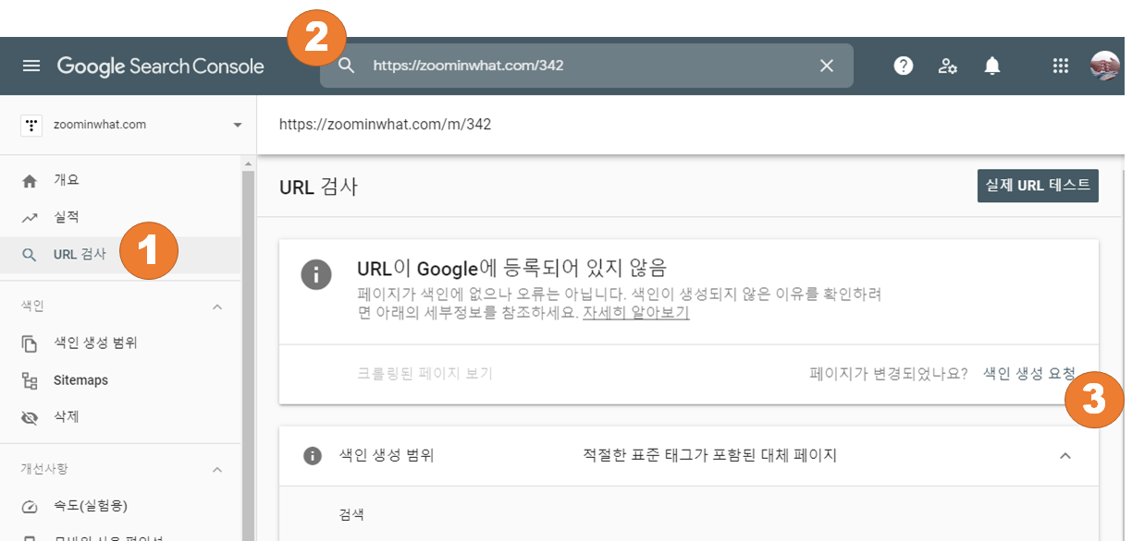
Task: Click info icon in 색인 생성 범위 row
Action: pyautogui.click(x=313, y=456)
